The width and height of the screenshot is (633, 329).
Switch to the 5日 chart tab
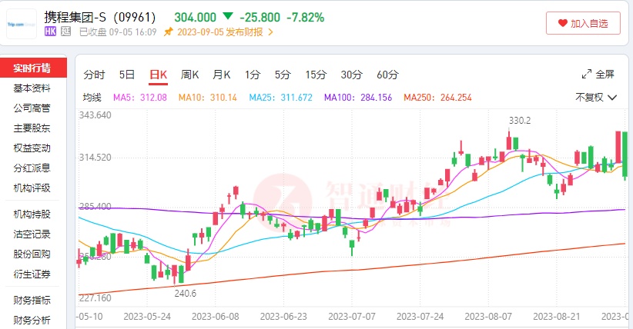[127, 75]
